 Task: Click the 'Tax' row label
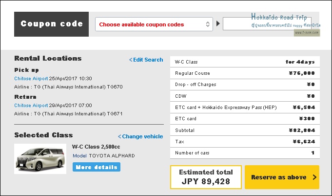(179, 142)
